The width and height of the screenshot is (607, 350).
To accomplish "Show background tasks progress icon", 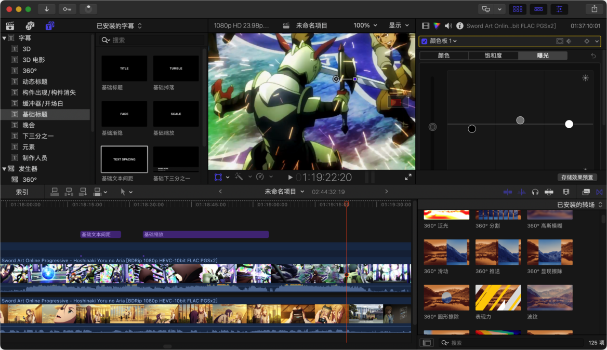I will coord(88,9).
